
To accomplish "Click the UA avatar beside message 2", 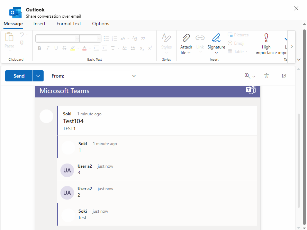I will [67, 193].
